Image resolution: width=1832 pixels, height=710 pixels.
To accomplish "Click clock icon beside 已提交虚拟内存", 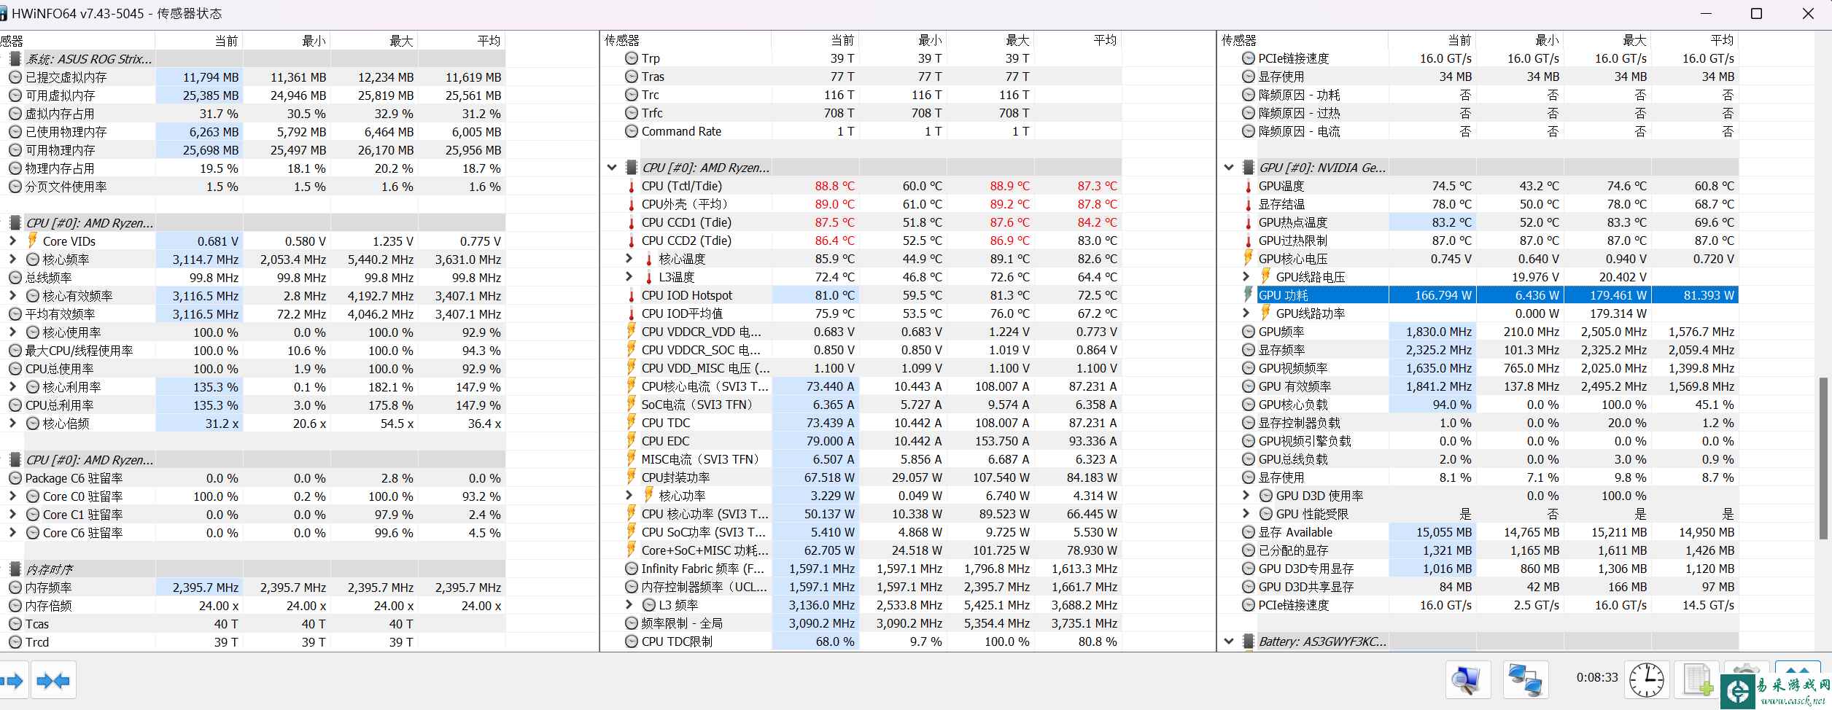I will click(15, 77).
